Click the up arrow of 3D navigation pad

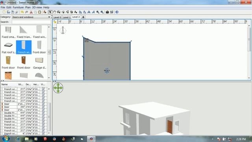click(x=58, y=85)
